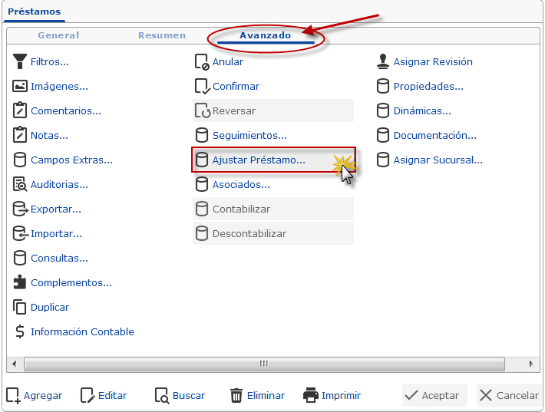
Task: Click the Información Contable dollar icon
Action: pos(20,331)
